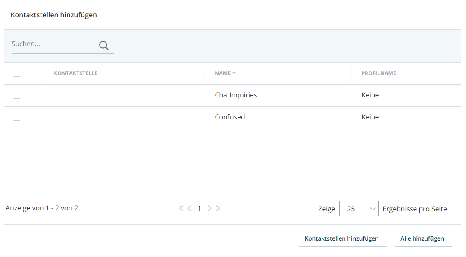Sort by the PROFILNAME column header
The height and width of the screenshot is (257, 466).
coord(378,73)
